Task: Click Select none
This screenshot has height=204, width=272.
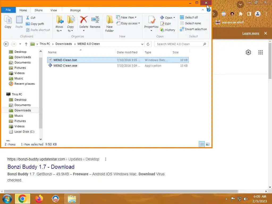Action: pos(190,23)
